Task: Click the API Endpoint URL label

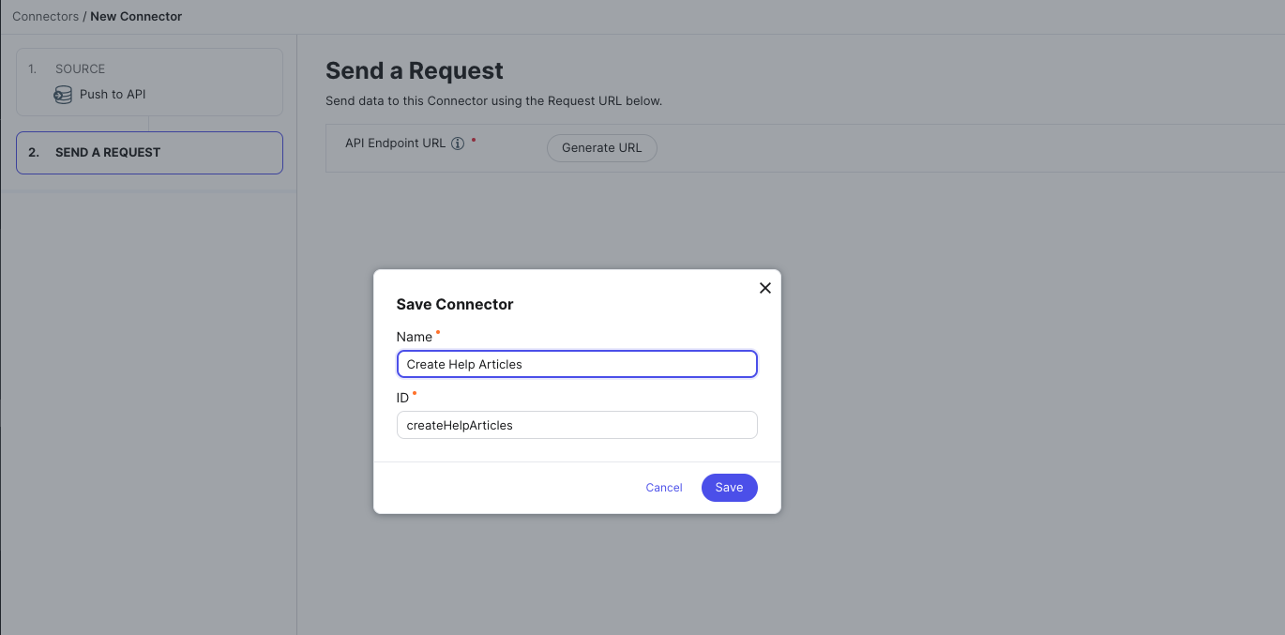Action: pyautogui.click(x=396, y=144)
